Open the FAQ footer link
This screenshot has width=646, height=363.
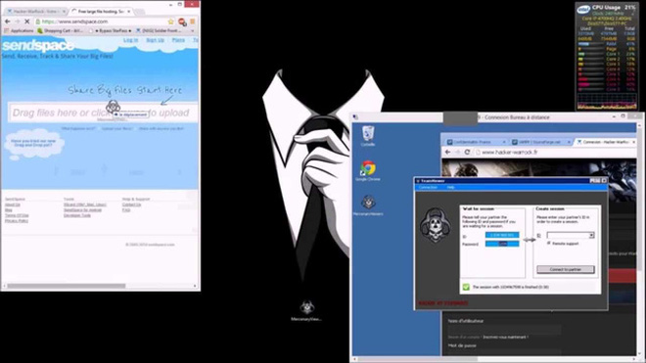[126, 210]
